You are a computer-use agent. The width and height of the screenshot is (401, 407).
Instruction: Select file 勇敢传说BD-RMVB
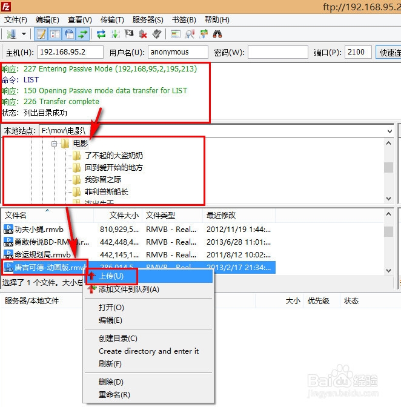[51, 242]
